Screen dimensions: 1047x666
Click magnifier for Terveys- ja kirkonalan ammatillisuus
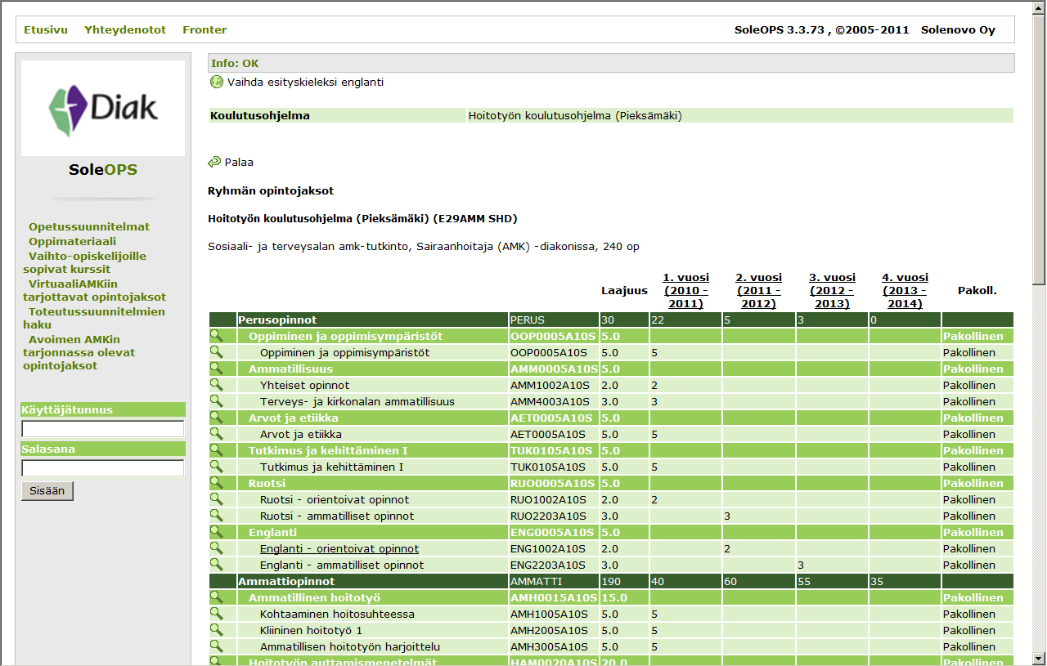pyautogui.click(x=217, y=401)
